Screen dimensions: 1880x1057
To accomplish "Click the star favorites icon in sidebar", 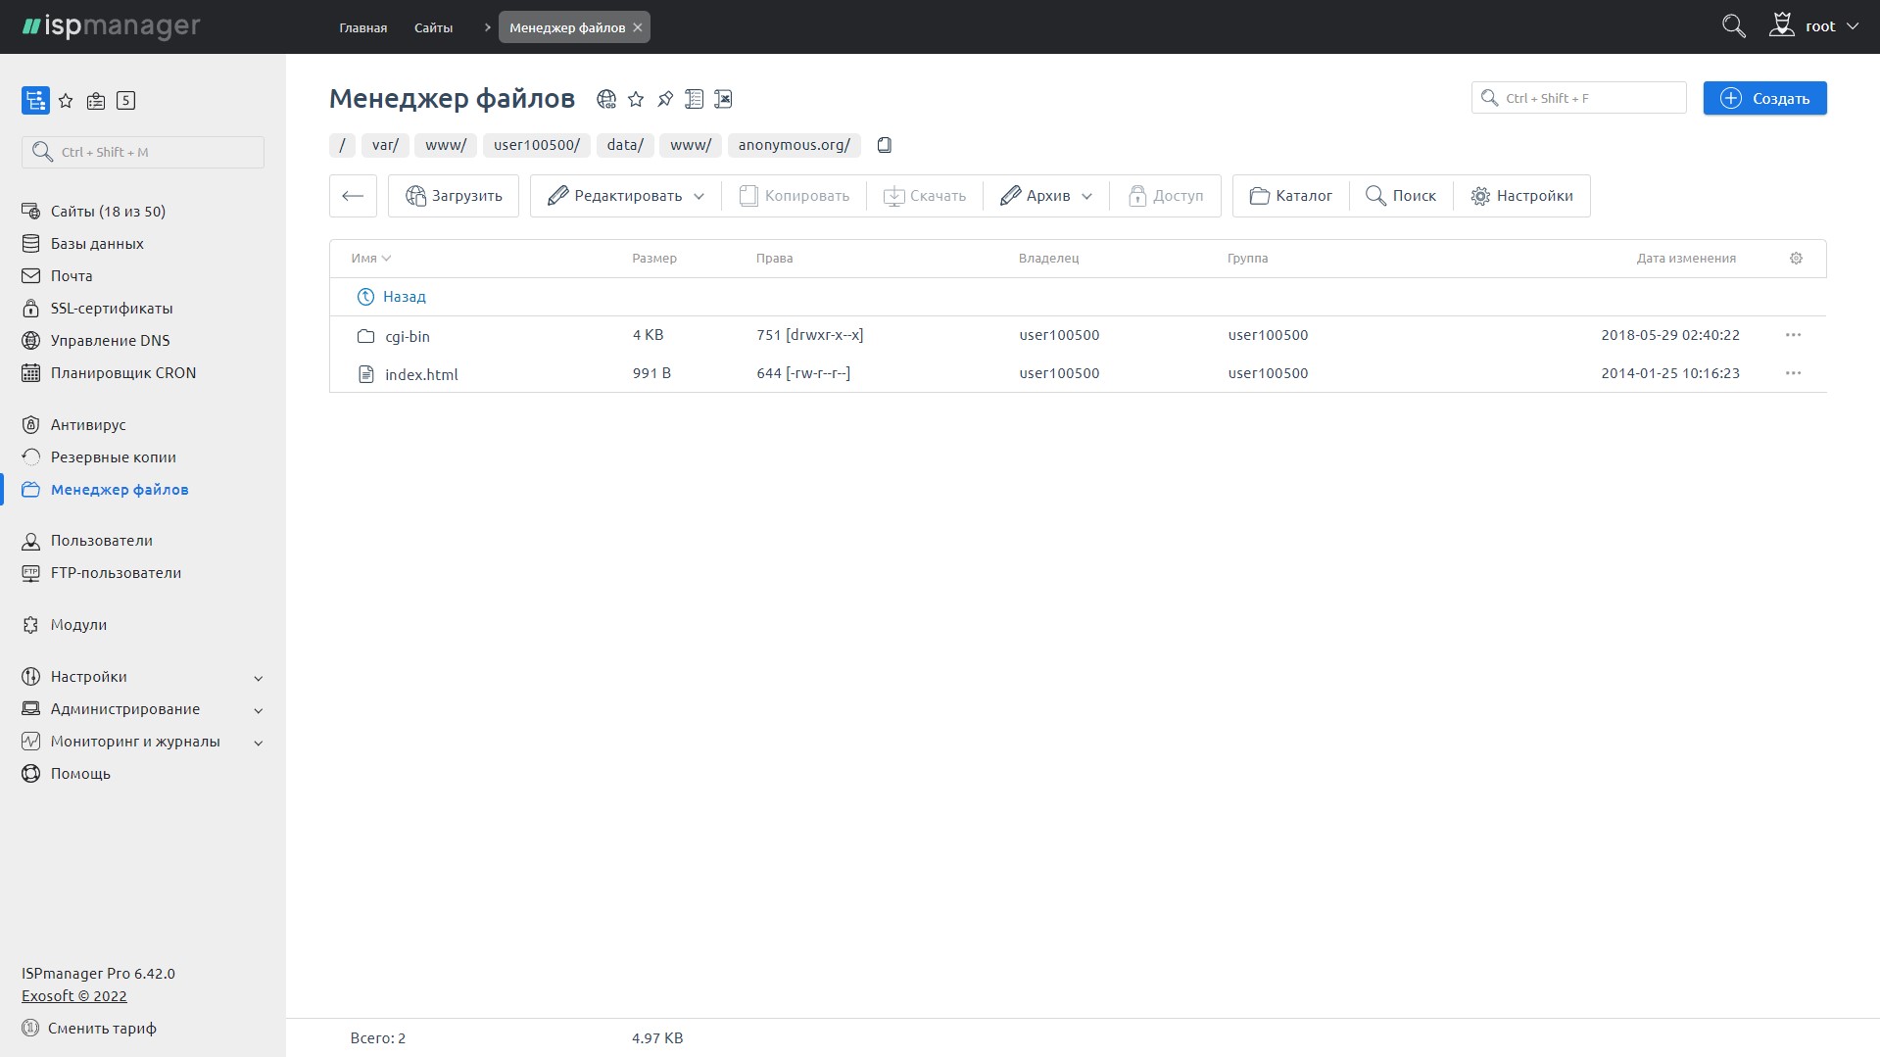I will coord(66,100).
